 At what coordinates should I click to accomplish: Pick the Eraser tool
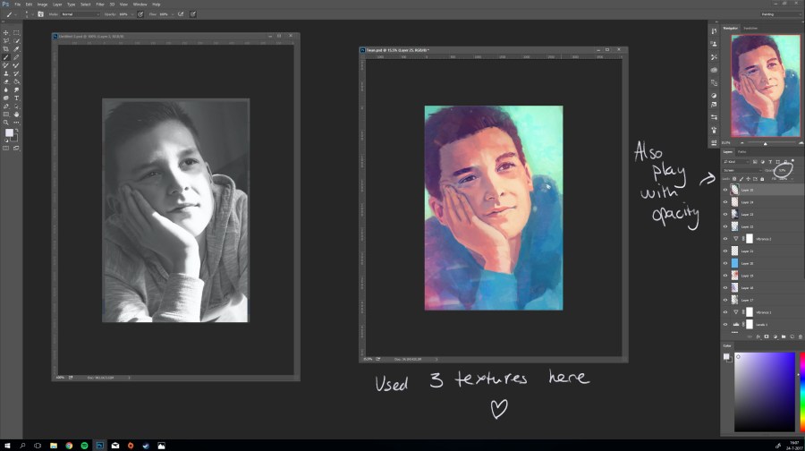[6, 81]
